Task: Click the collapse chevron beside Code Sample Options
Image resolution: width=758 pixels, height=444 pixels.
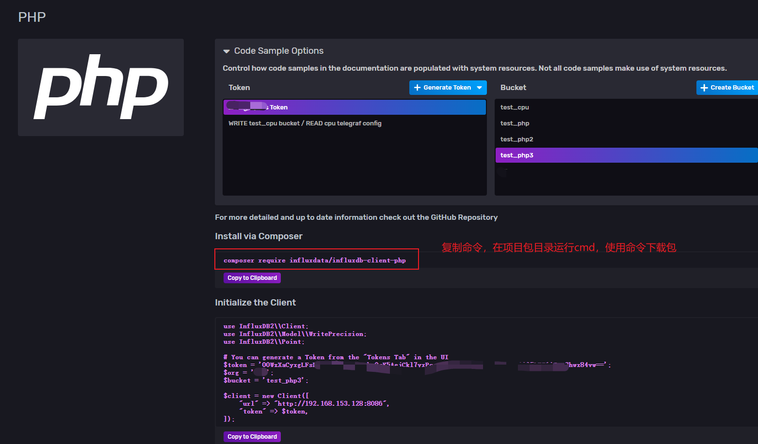Action: pyautogui.click(x=226, y=51)
